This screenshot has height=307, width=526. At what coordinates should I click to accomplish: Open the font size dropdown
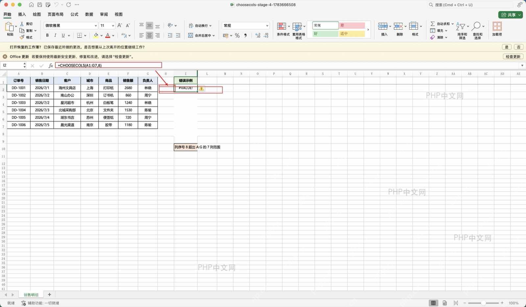coord(113,26)
